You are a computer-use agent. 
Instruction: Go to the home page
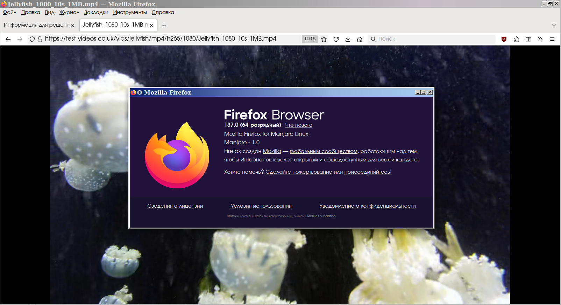tap(360, 39)
